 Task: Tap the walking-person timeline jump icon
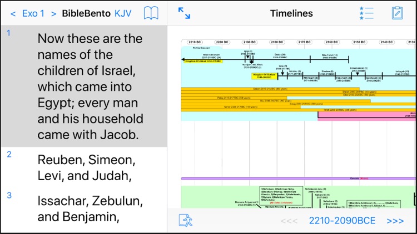[x=186, y=221]
